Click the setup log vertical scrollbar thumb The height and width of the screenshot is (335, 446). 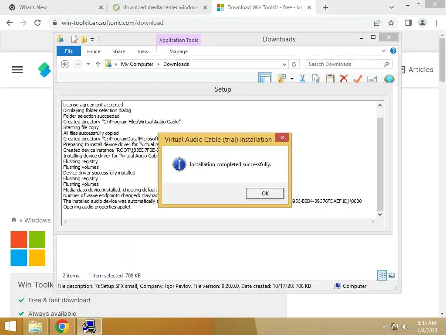coord(380,164)
